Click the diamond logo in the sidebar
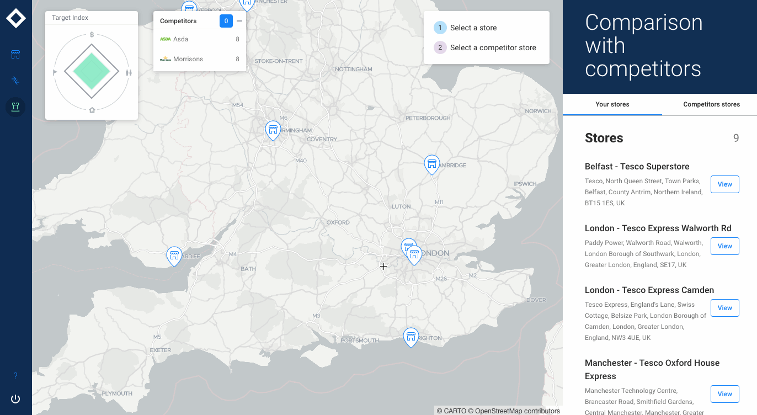 (15, 18)
